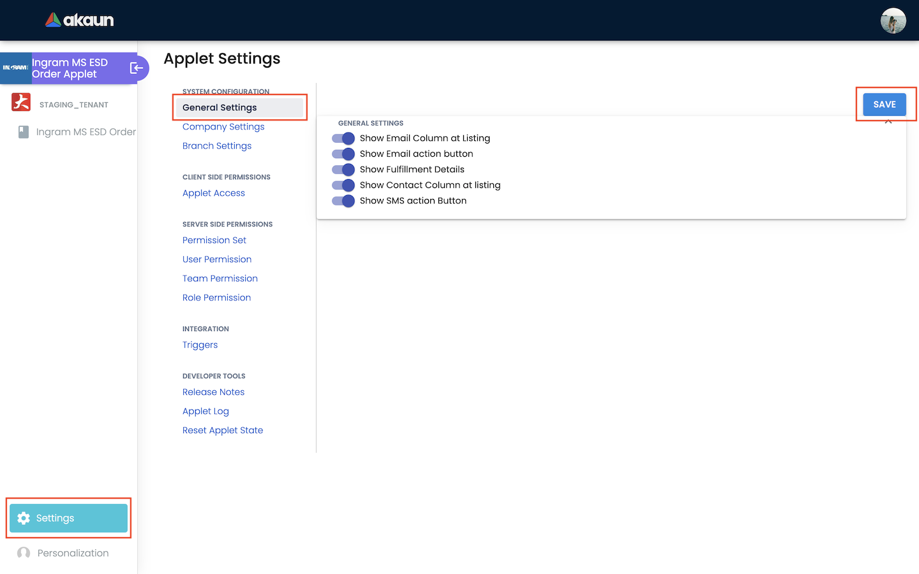Toggle Show Contact Column at listing
The image size is (919, 574).
click(x=343, y=186)
